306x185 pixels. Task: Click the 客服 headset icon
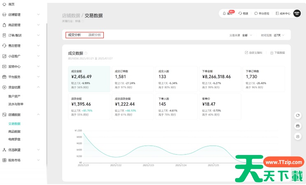coord(241,13)
